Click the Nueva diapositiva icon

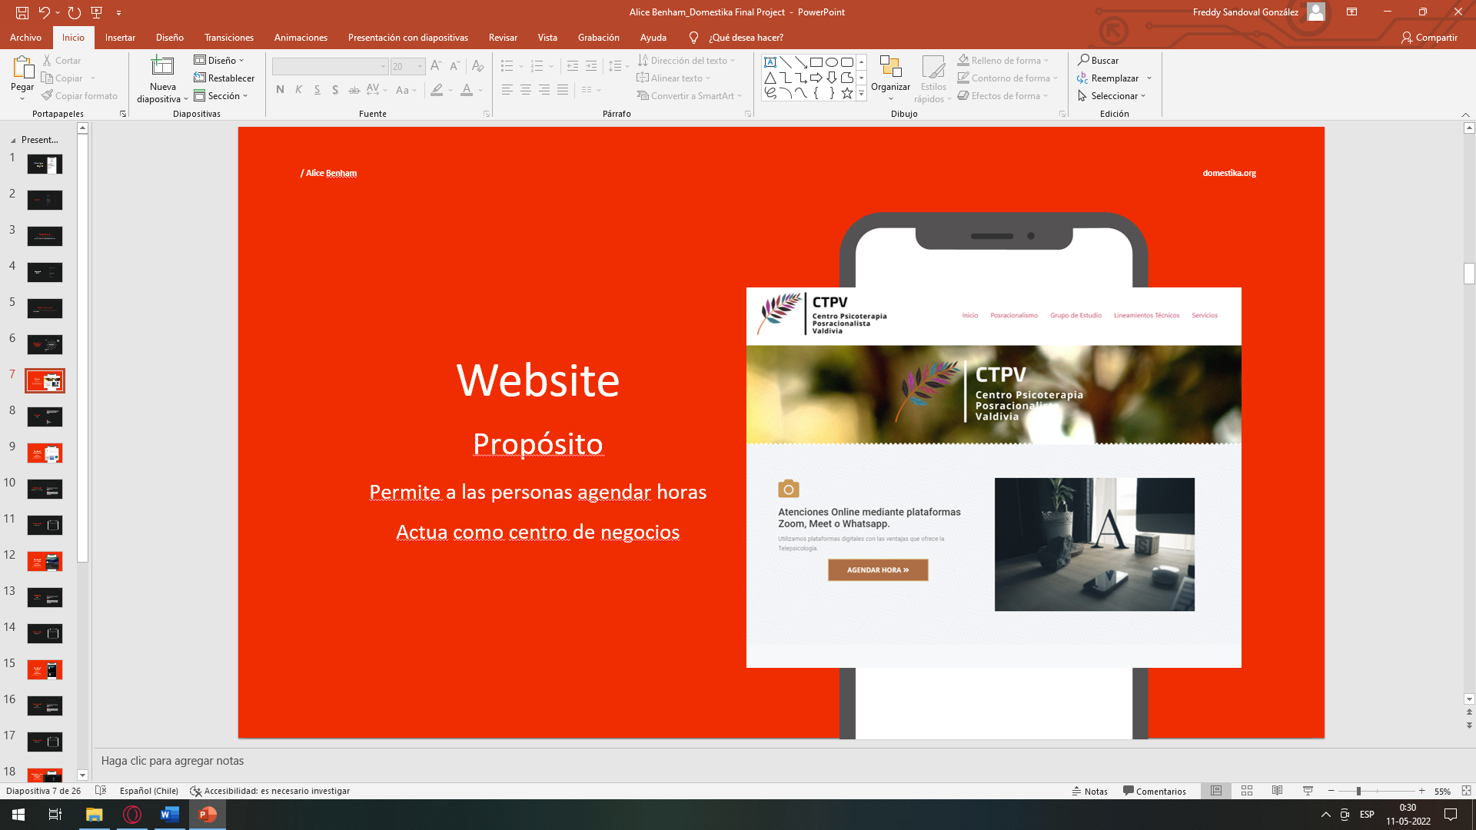pos(162,67)
